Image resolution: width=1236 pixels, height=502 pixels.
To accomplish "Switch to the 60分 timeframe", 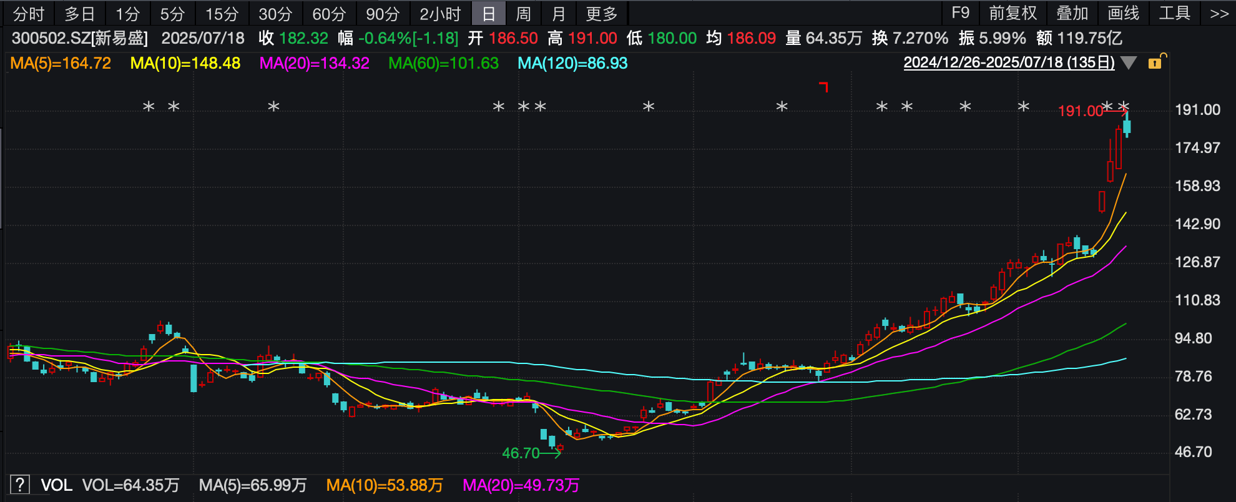I will tap(329, 13).
